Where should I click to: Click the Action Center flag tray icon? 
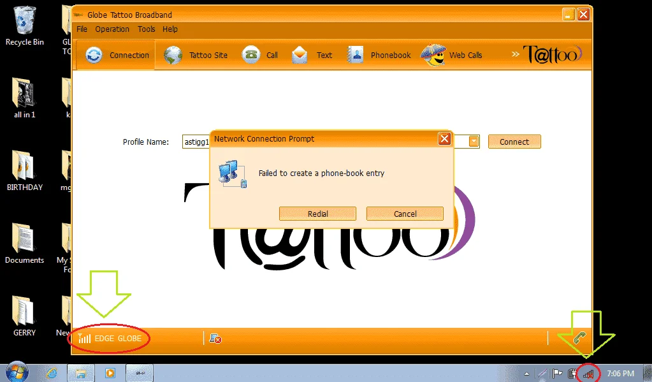coord(557,373)
